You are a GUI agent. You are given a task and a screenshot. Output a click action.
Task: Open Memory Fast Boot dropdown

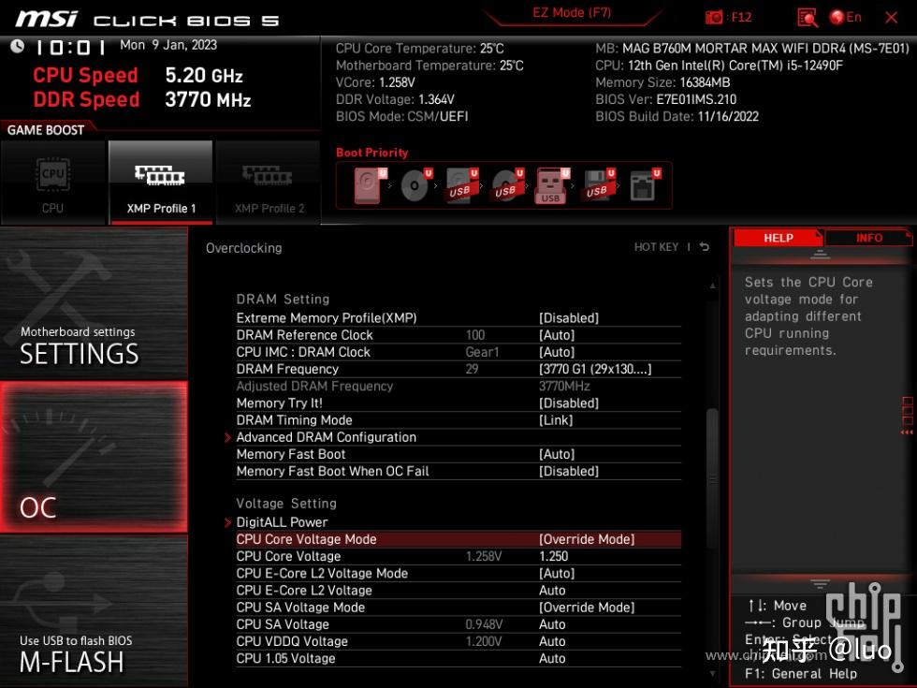pyautogui.click(x=556, y=454)
